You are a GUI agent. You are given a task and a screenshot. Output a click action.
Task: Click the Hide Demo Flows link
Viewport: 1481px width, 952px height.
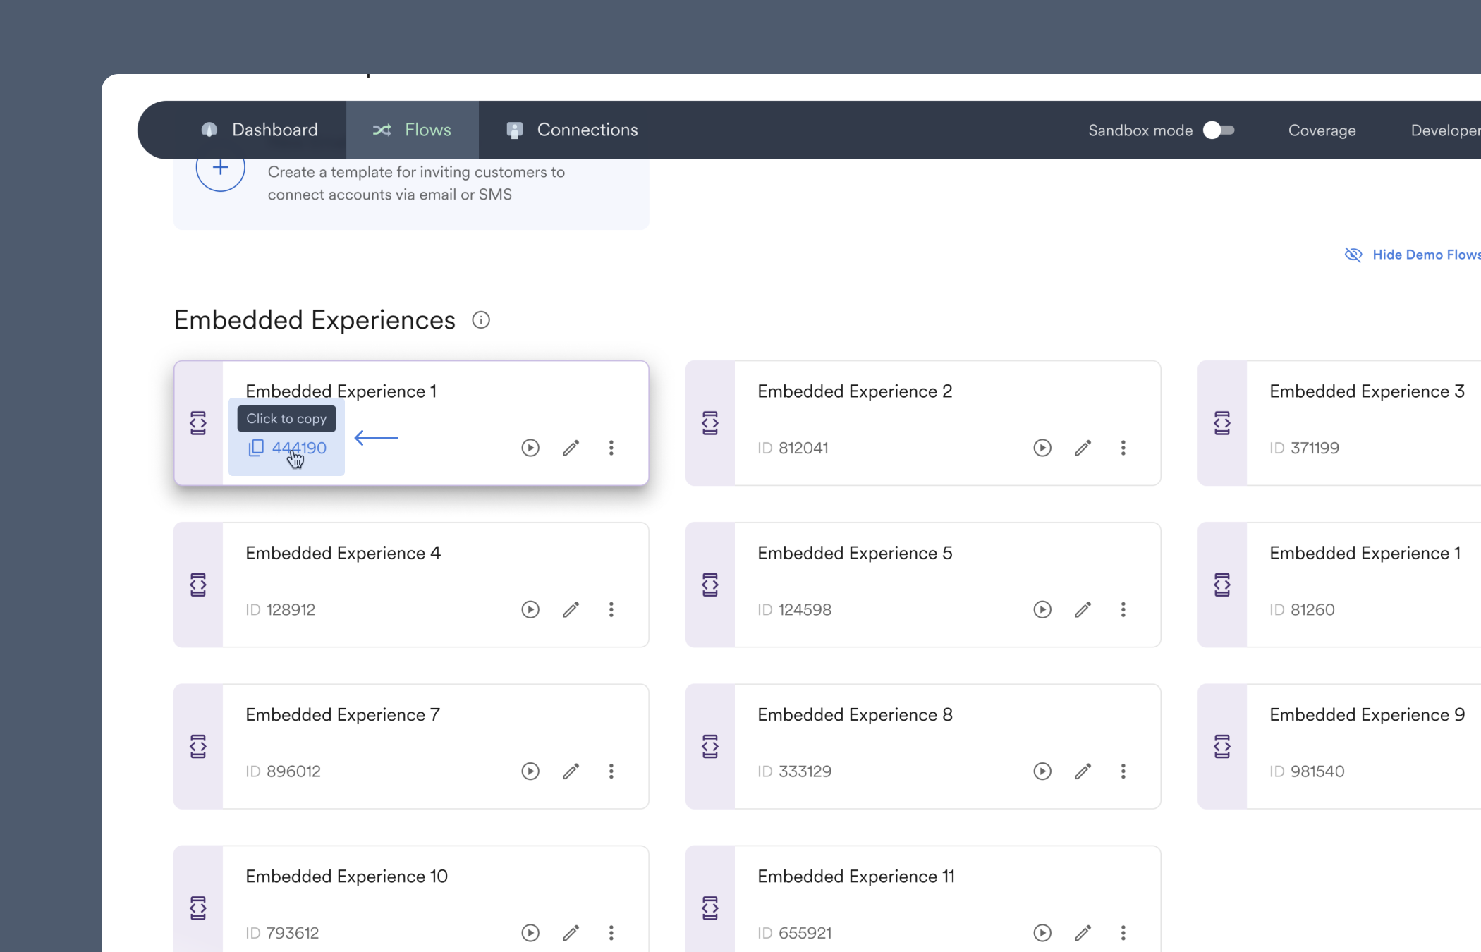pos(1425,255)
